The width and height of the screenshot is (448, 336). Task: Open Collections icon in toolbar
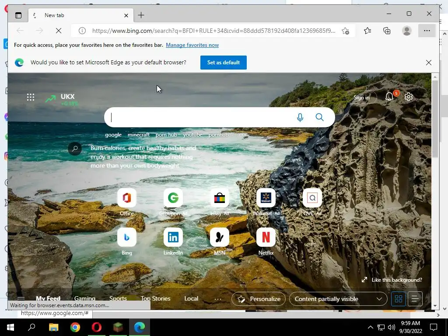coord(387,31)
